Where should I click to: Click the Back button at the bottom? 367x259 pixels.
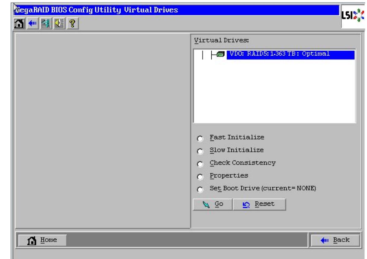(335, 240)
